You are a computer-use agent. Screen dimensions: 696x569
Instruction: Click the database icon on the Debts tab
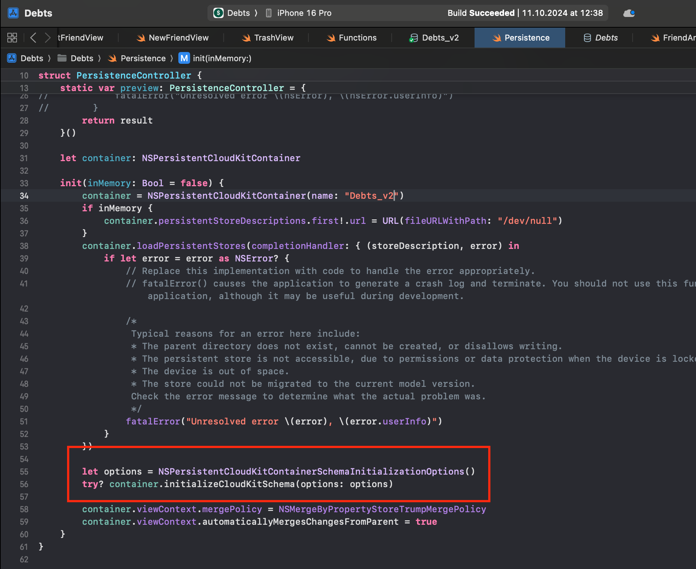click(587, 37)
